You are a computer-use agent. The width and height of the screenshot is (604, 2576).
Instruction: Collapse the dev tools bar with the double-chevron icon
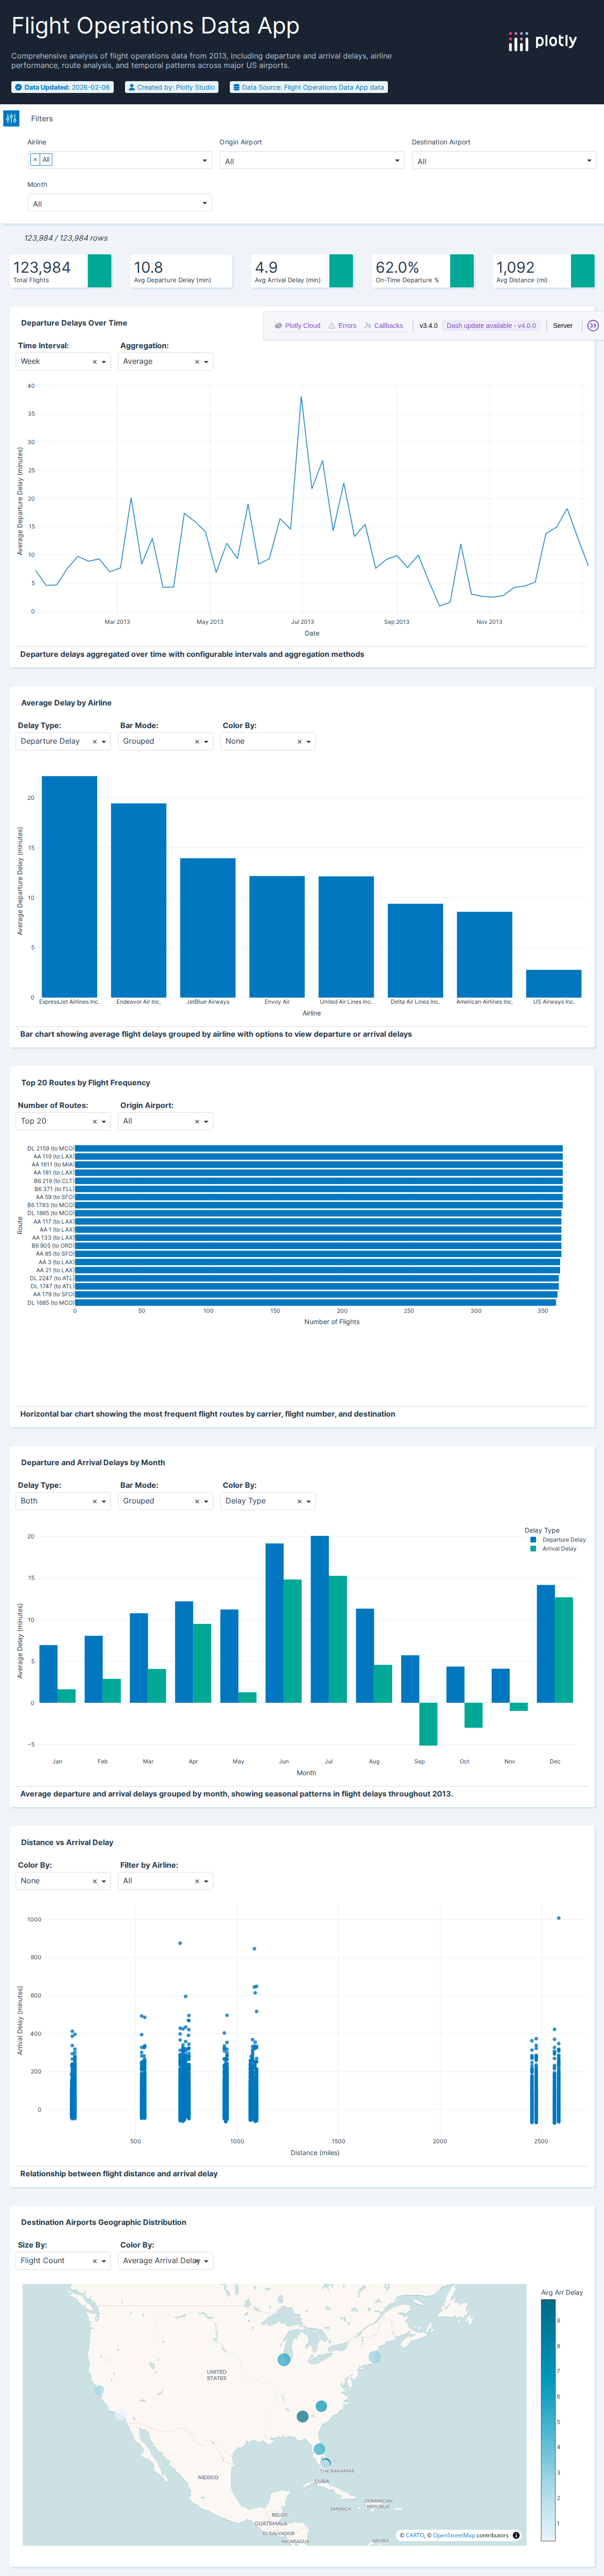click(593, 326)
